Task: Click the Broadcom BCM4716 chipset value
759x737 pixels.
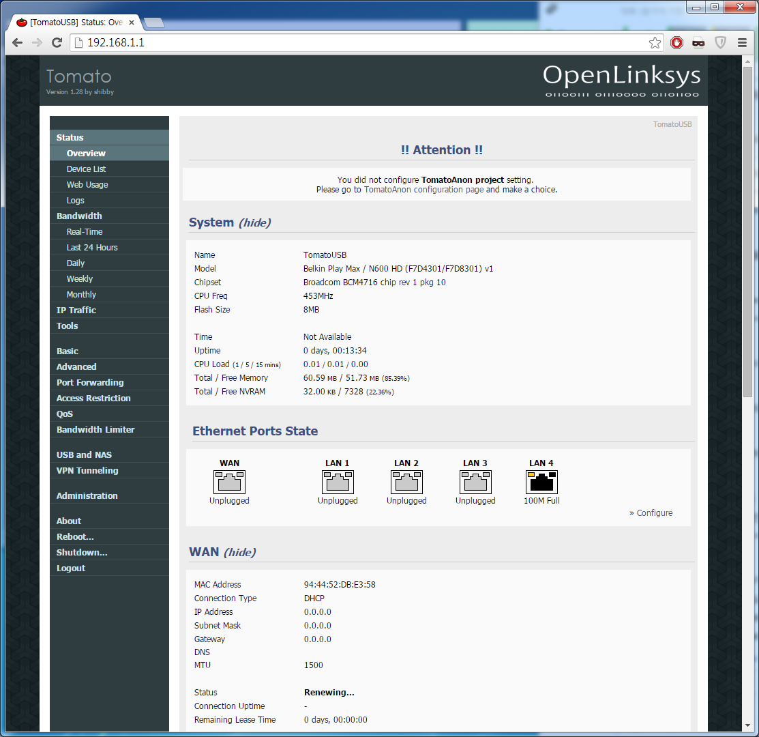Action: tap(374, 283)
